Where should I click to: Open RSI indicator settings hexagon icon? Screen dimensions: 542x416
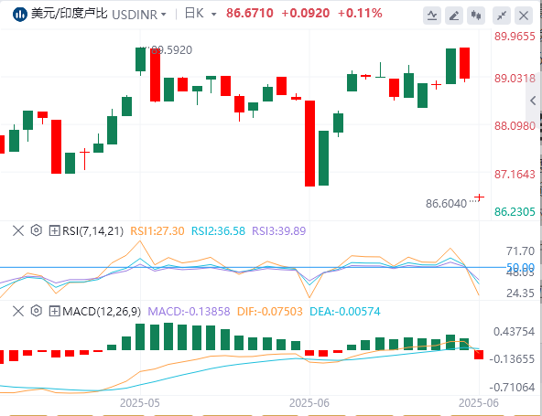pyautogui.click(x=37, y=230)
